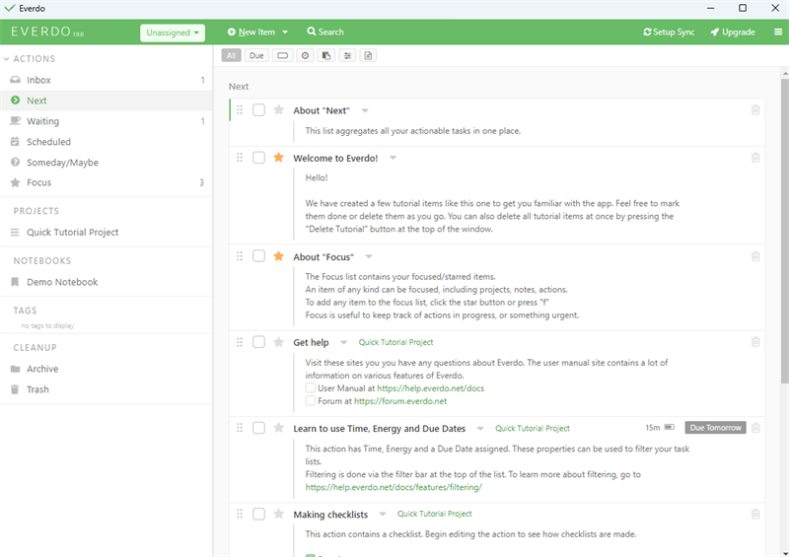This screenshot has height=557, width=789.
Task: Click the filter settings sliders icon
Action: pos(347,55)
